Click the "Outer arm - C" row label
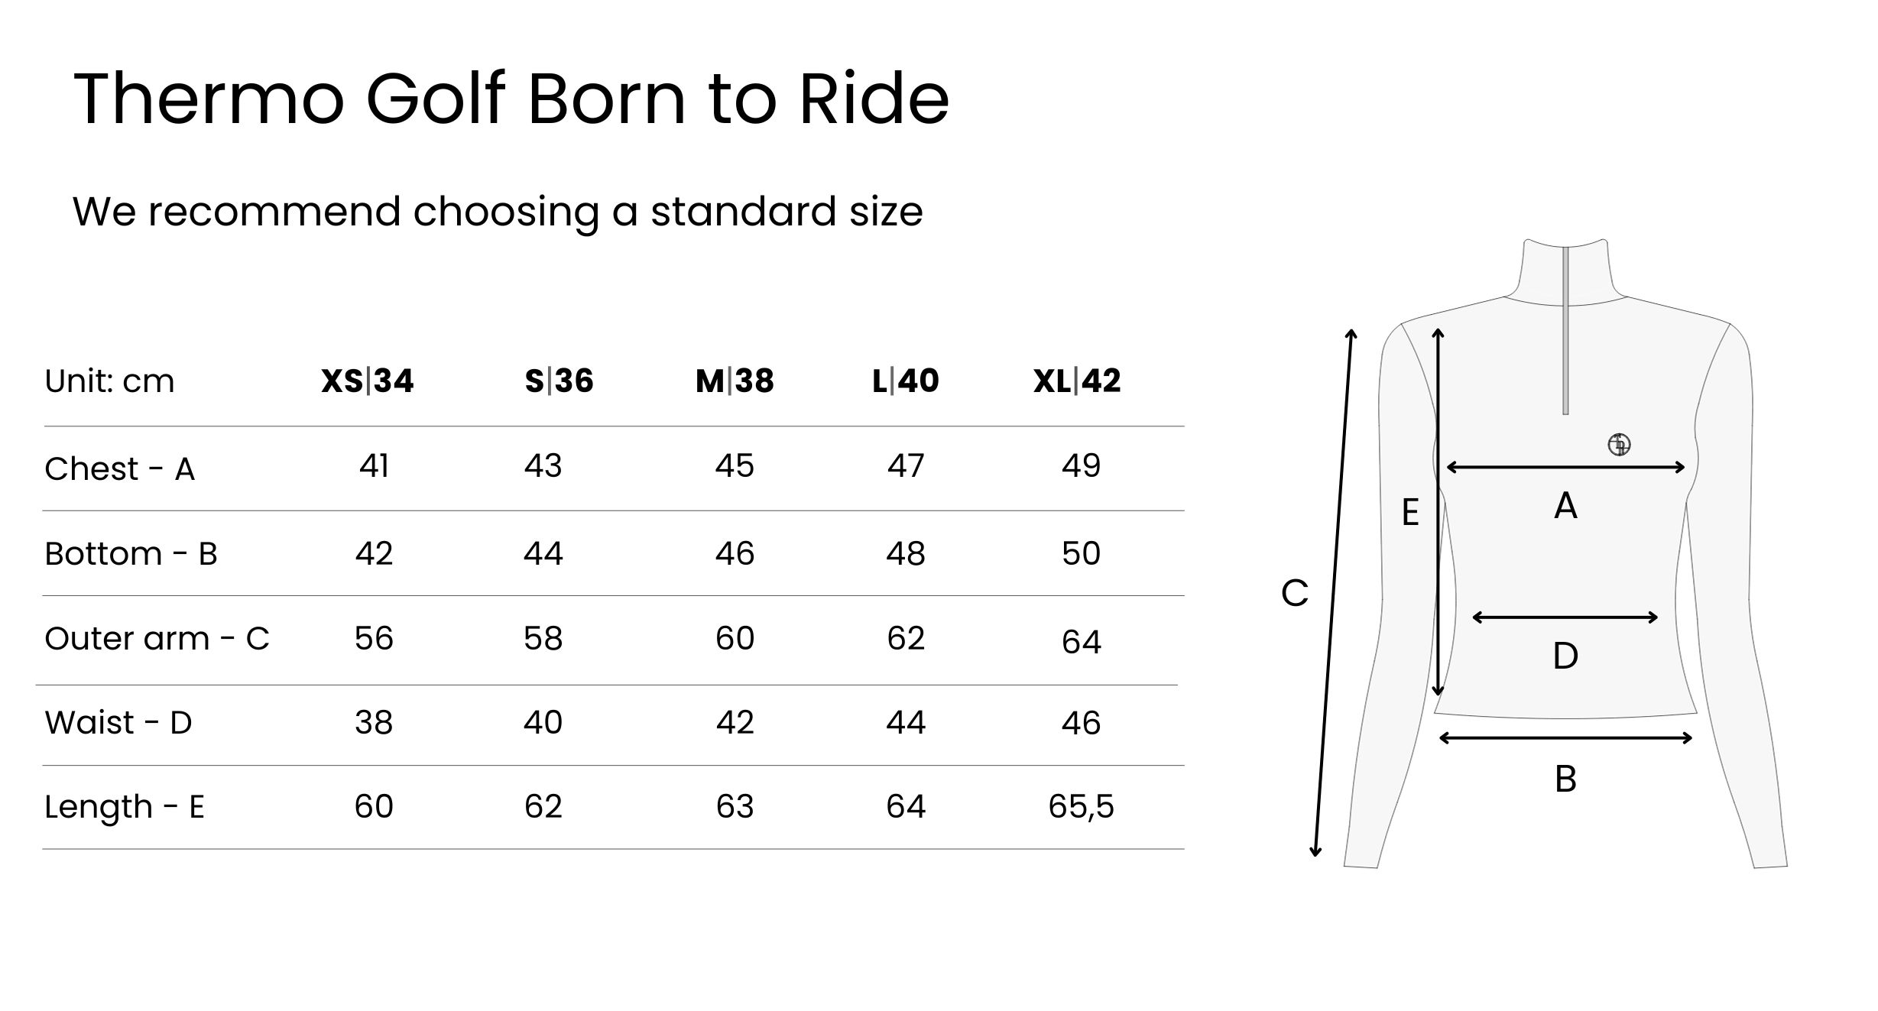The image size is (1878, 1011). [157, 638]
